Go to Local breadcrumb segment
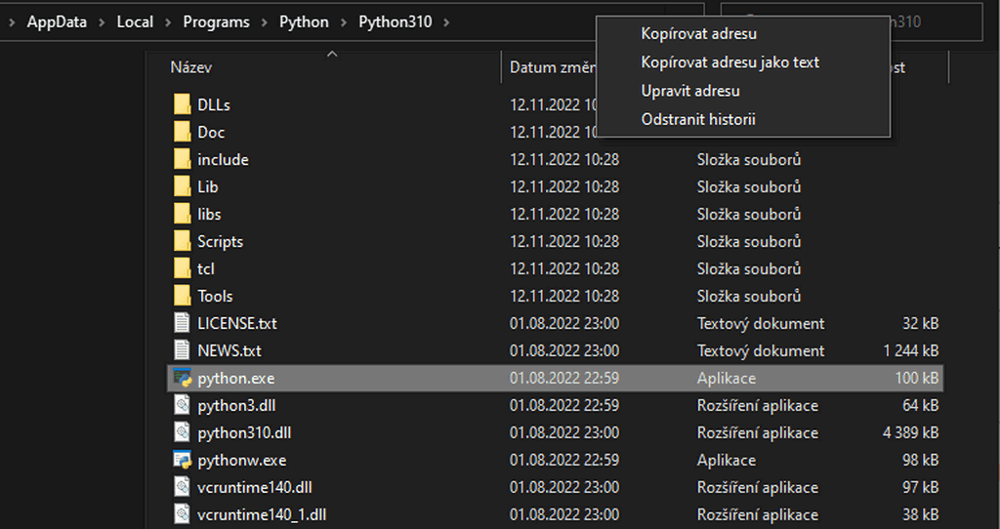 pyautogui.click(x=135, y=21)
